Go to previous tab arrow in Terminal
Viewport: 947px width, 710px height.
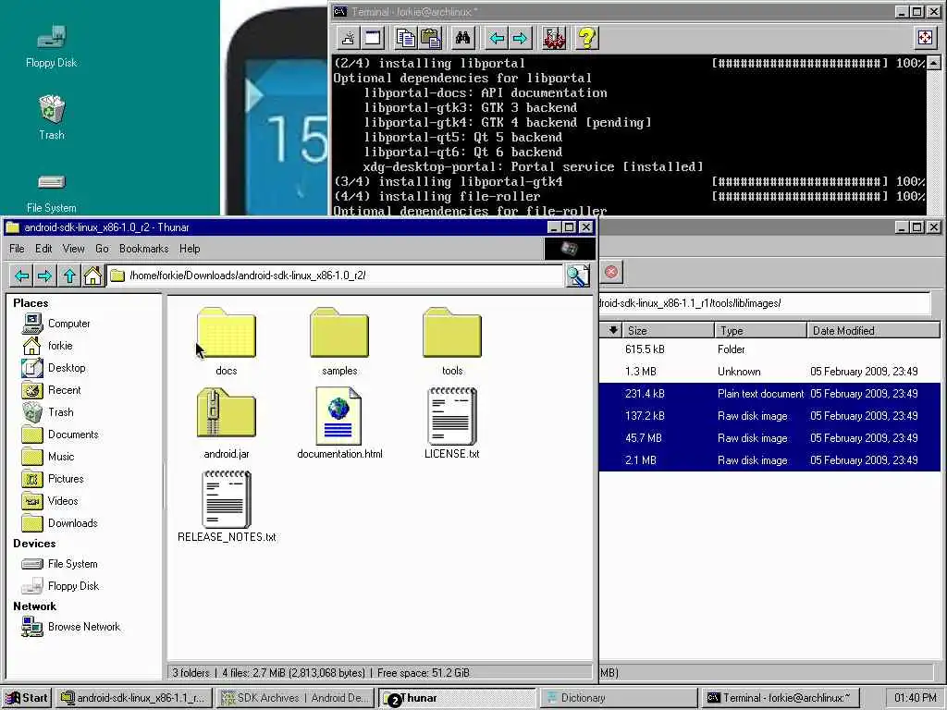[x=497, y=38]
